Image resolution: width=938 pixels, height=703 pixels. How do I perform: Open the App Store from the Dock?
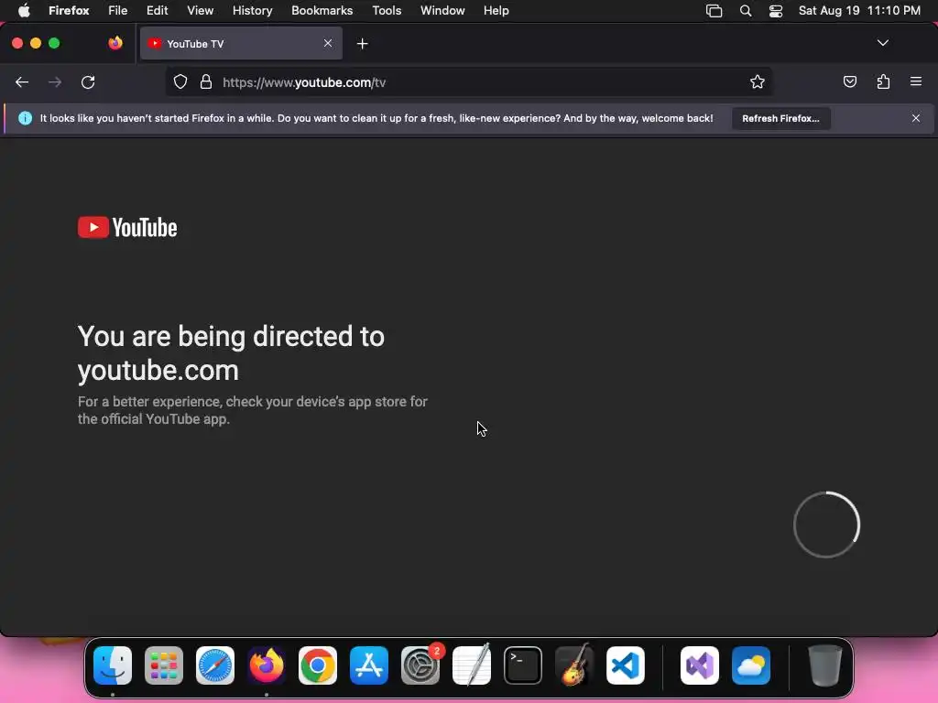369,665
